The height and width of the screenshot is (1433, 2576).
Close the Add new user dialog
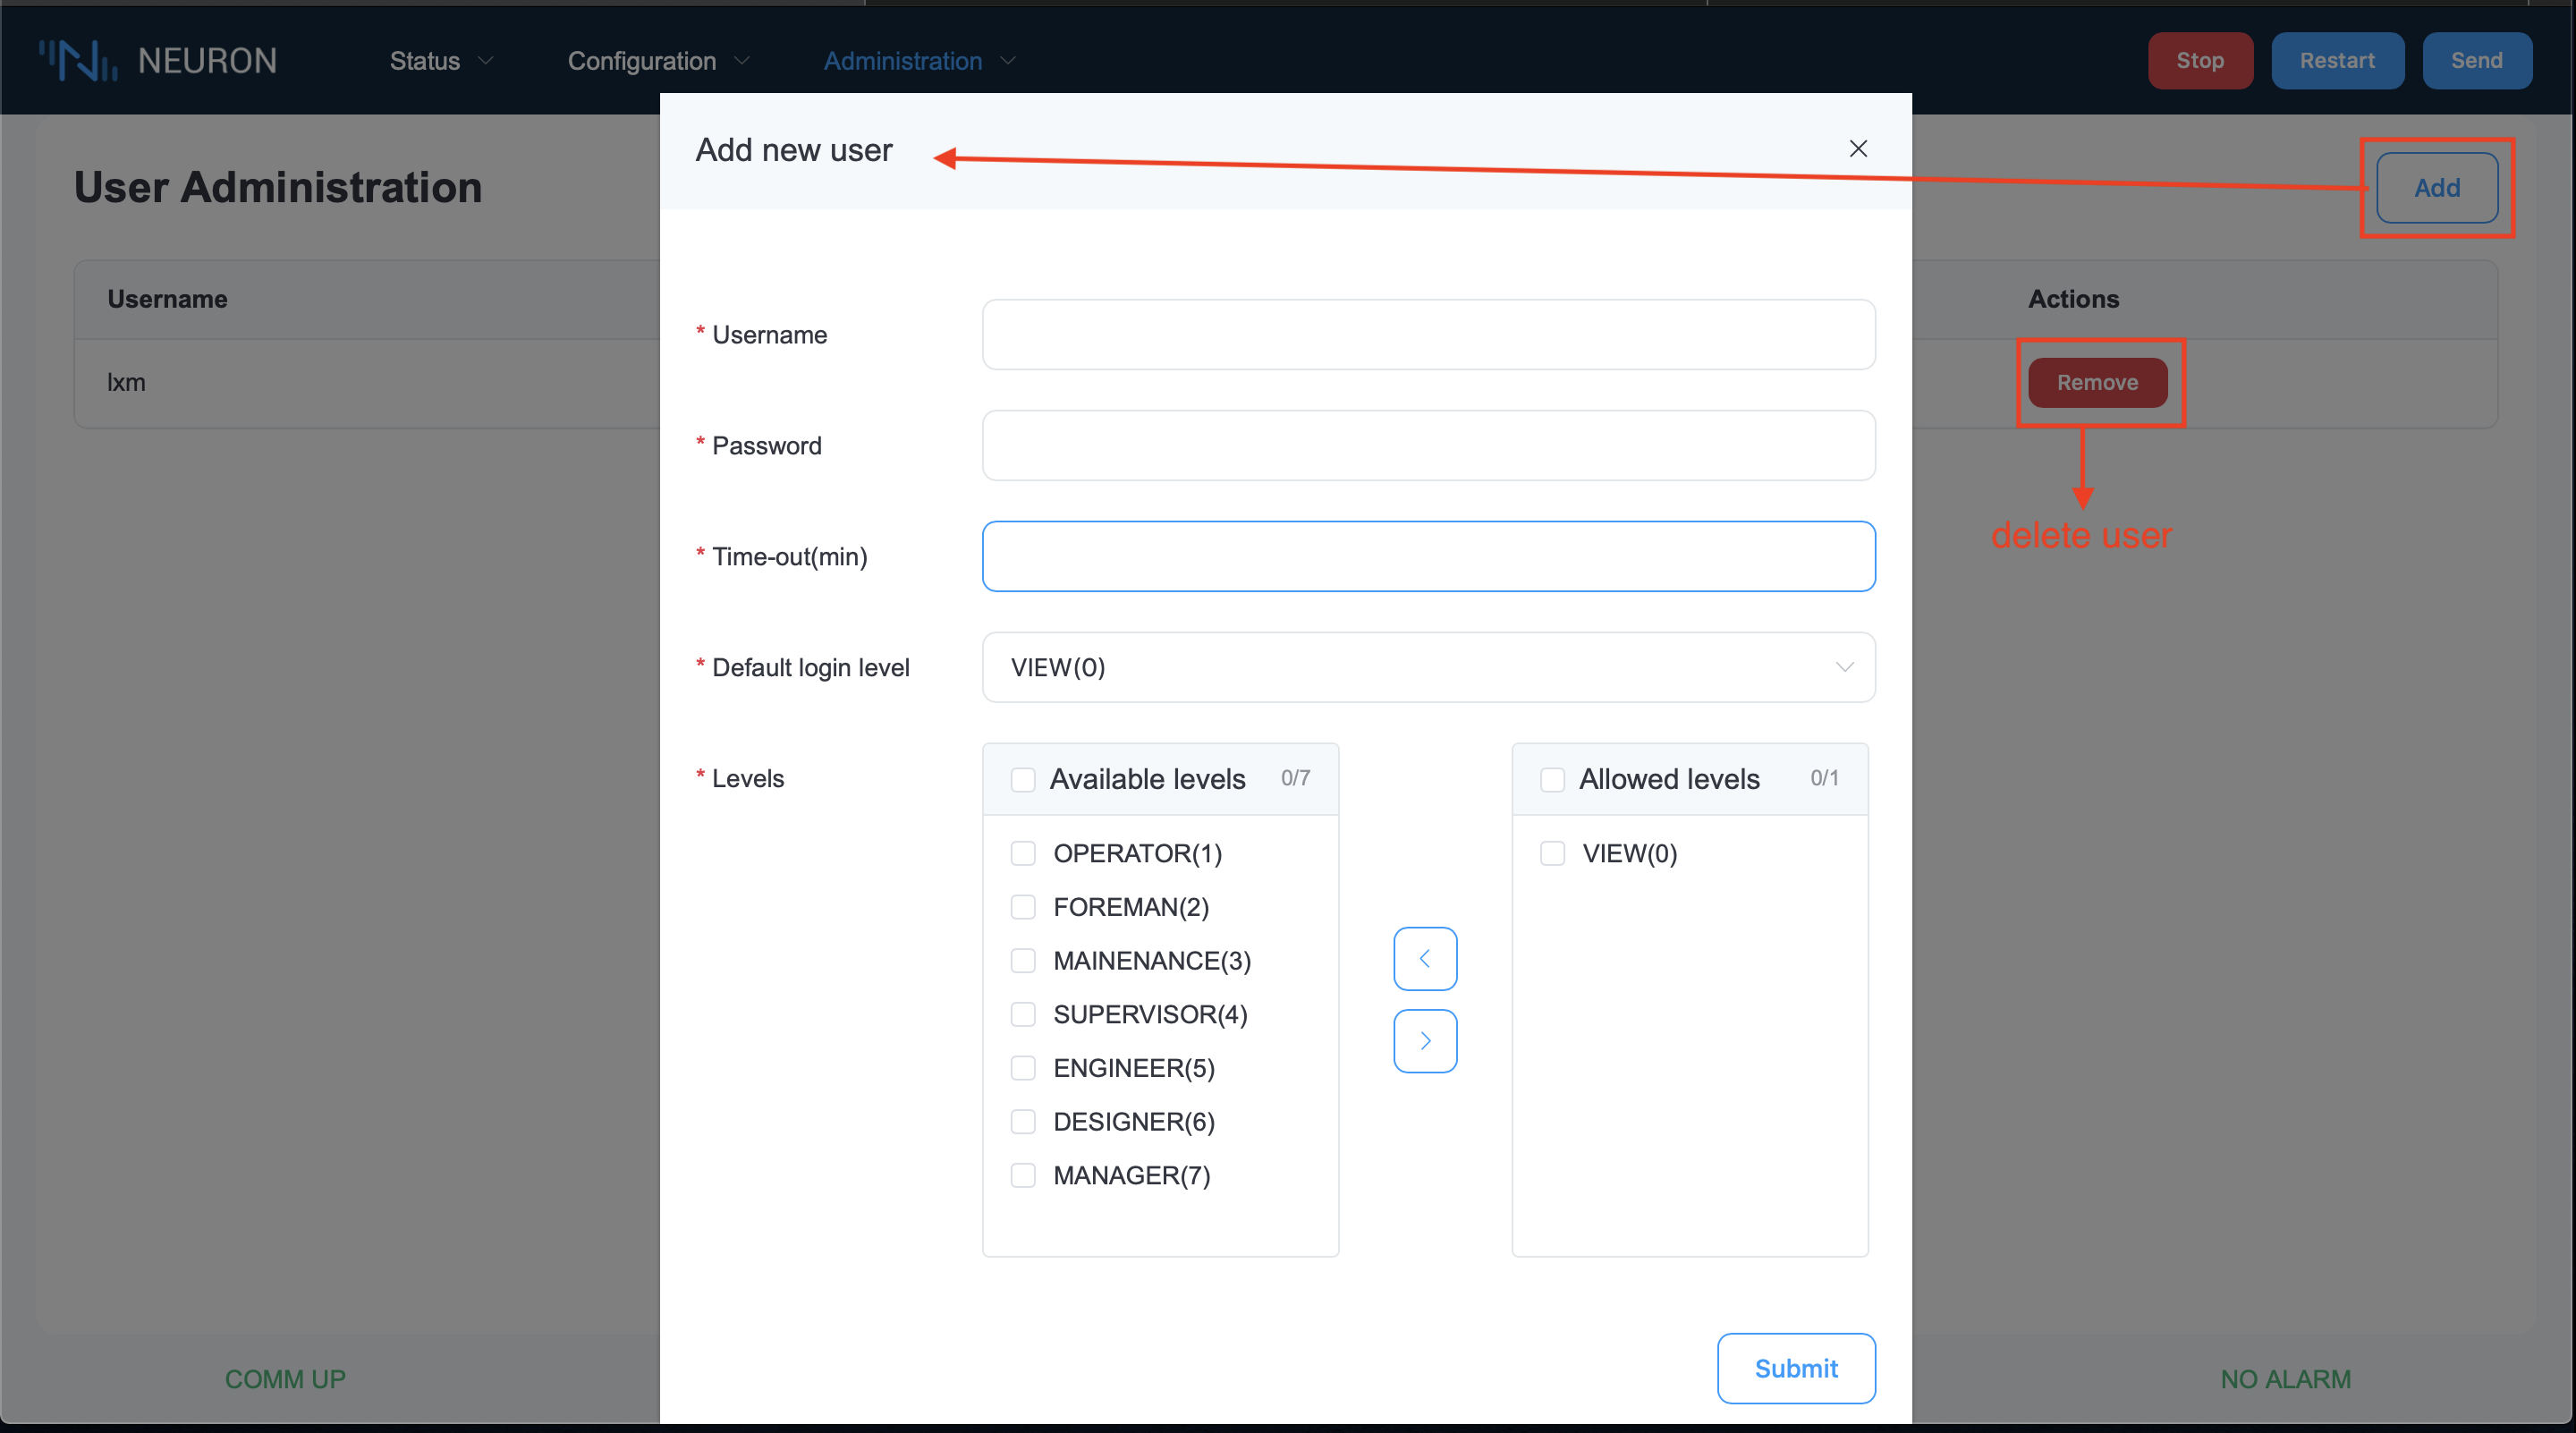tap(1858, 149)
